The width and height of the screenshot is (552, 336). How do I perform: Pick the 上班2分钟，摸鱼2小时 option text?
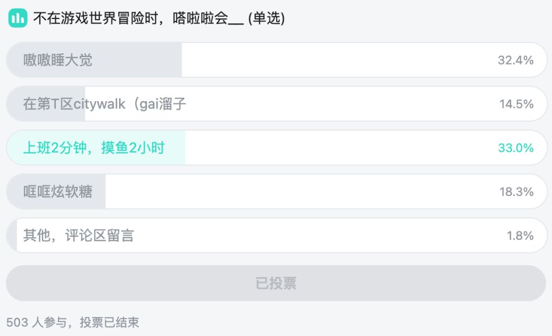(x=94, y=148)
